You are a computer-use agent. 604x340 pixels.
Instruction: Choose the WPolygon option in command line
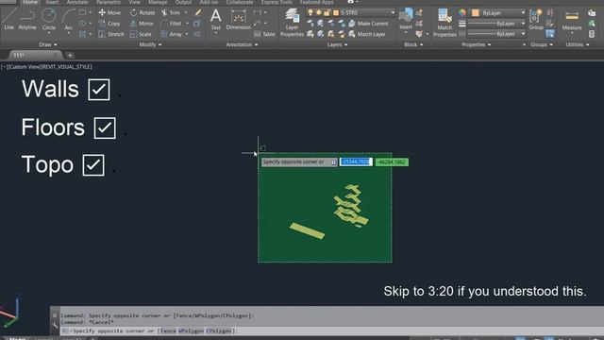[x=191, y=331]
